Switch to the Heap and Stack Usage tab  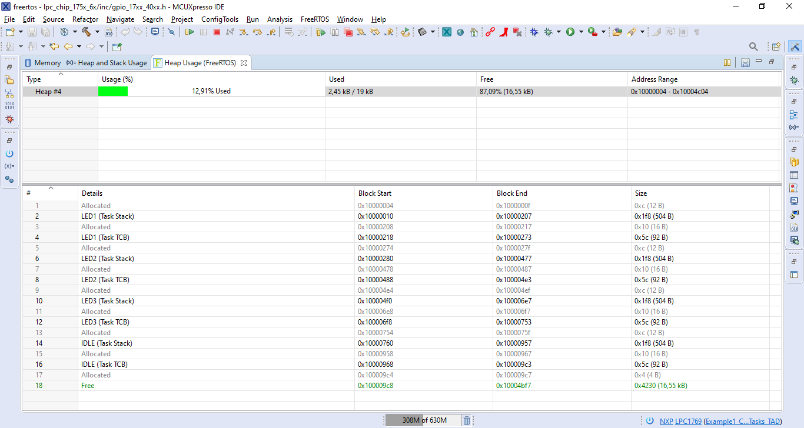[x=107, y=62]
